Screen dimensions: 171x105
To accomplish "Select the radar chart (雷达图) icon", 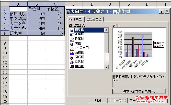I will (x=72, y=62).
